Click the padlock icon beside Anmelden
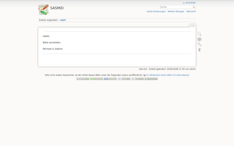 pos(184,3)
